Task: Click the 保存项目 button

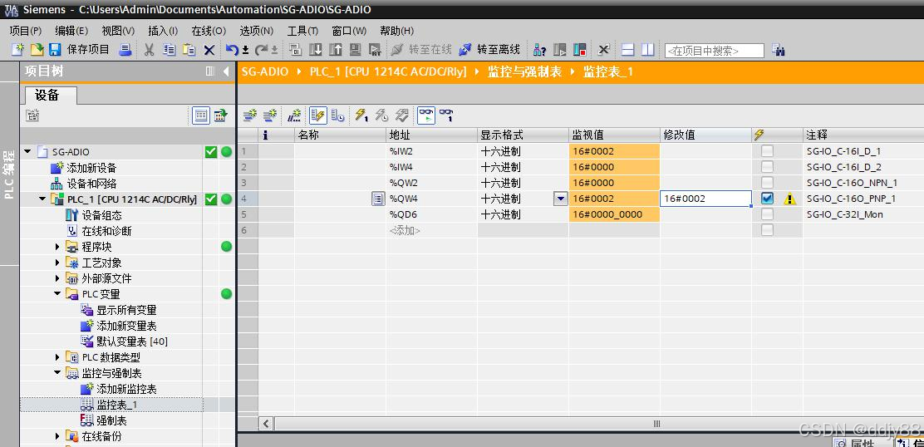Action: tap(81, 50)
